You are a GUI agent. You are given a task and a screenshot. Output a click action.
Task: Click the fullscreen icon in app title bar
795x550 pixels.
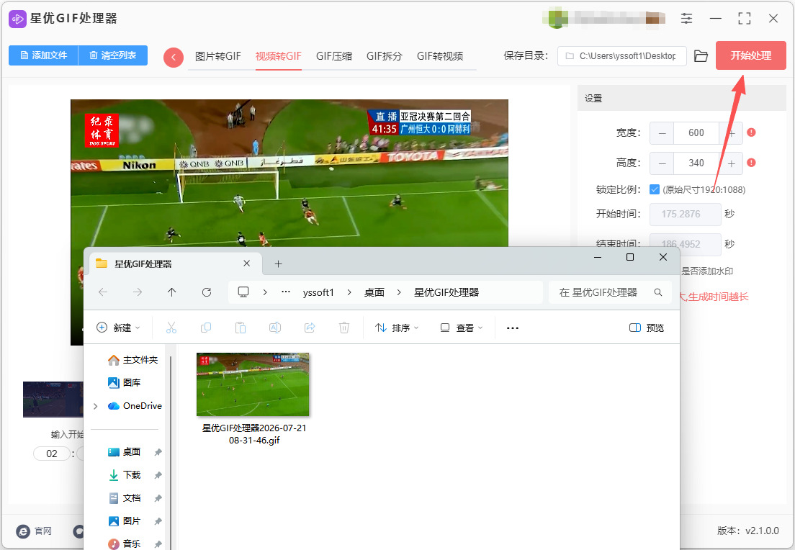tap(745, 19)
